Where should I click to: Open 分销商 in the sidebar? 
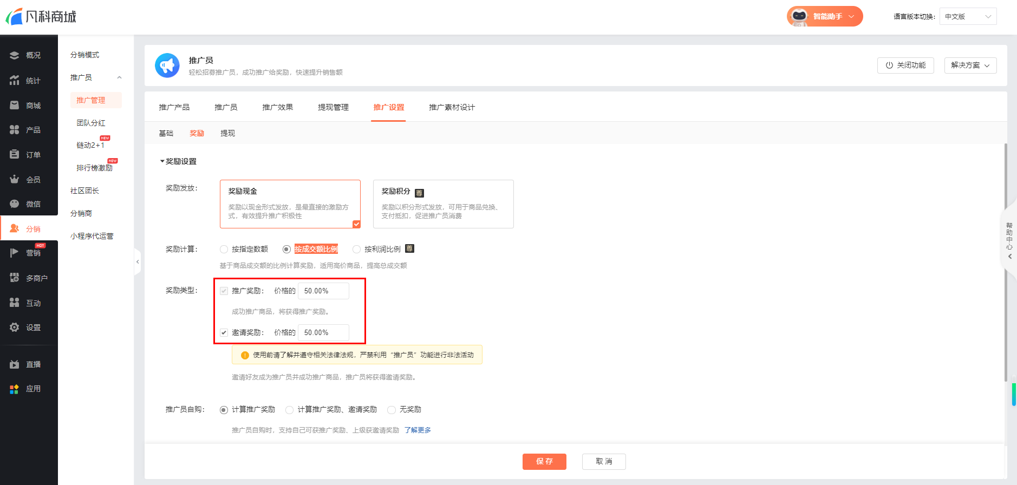tap(81, 213)
